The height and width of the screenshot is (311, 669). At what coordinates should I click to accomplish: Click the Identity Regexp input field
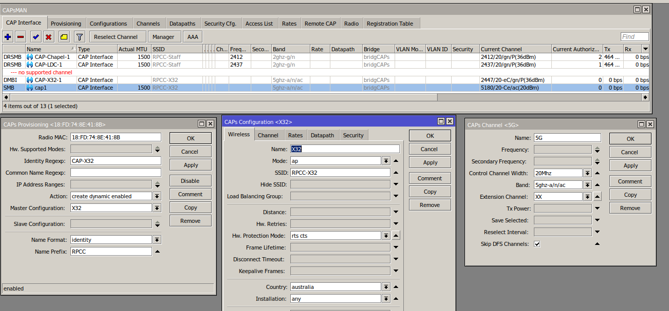[116, 161]
